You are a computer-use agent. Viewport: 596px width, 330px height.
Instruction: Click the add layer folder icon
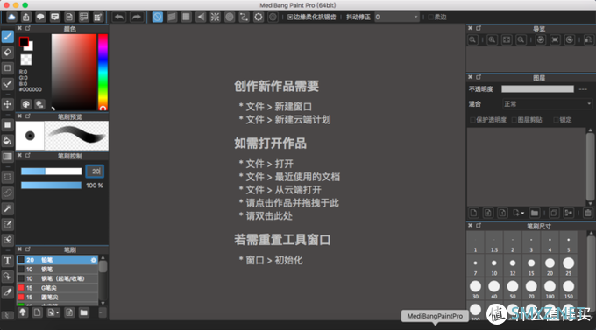click(535, 213)
